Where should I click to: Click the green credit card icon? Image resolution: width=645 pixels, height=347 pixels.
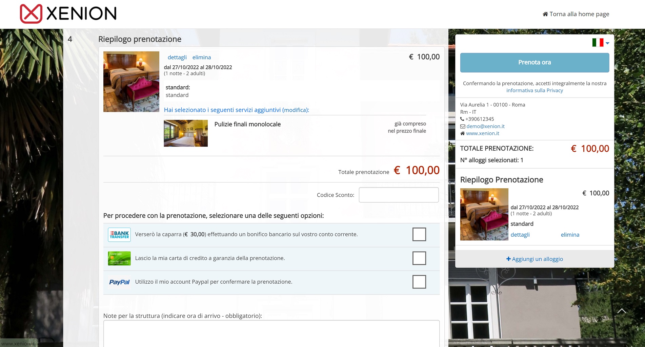(x=119, y=258)
